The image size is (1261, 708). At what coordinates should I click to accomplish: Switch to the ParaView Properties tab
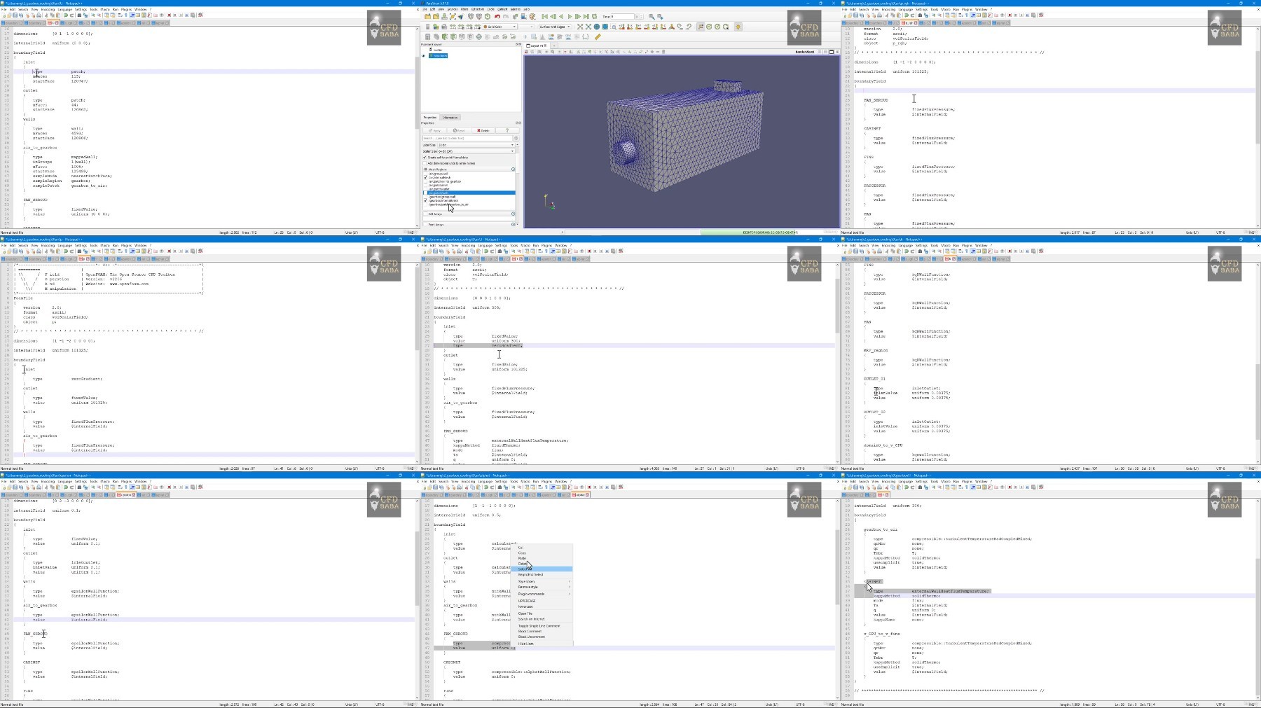430,118
